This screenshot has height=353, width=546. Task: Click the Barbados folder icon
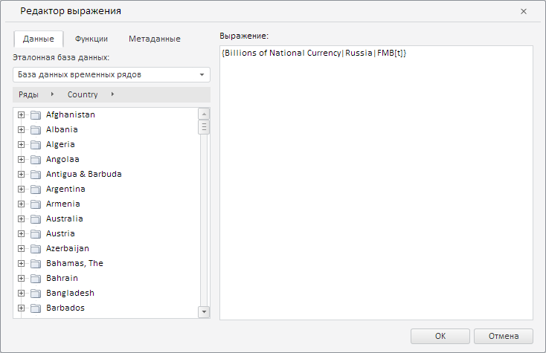pyautogui.click(x=35, y=308)
